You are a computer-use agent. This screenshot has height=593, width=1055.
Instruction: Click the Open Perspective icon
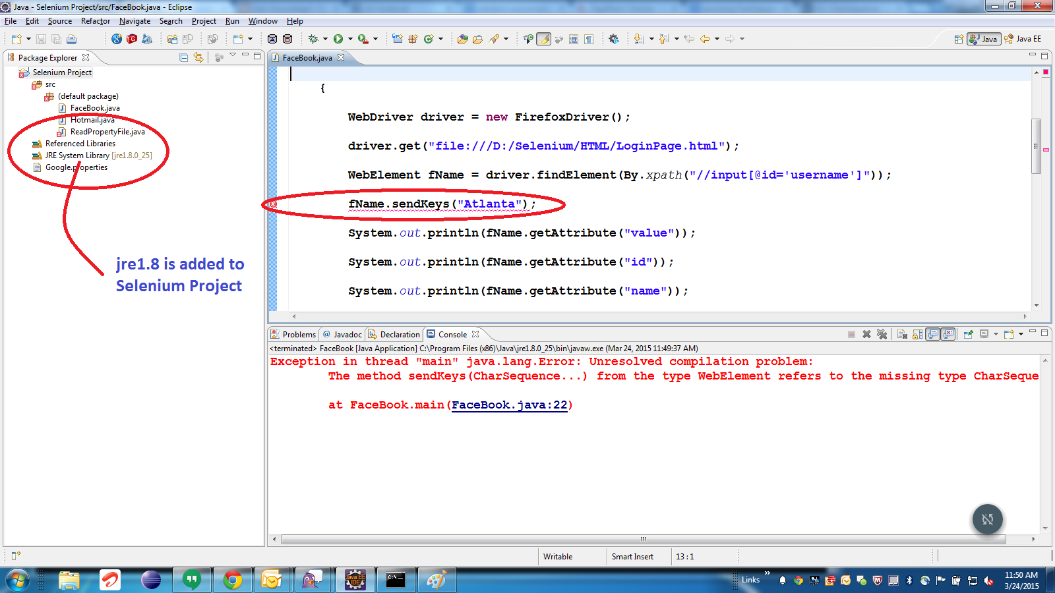pyautogui.click(x=959, y=39)
